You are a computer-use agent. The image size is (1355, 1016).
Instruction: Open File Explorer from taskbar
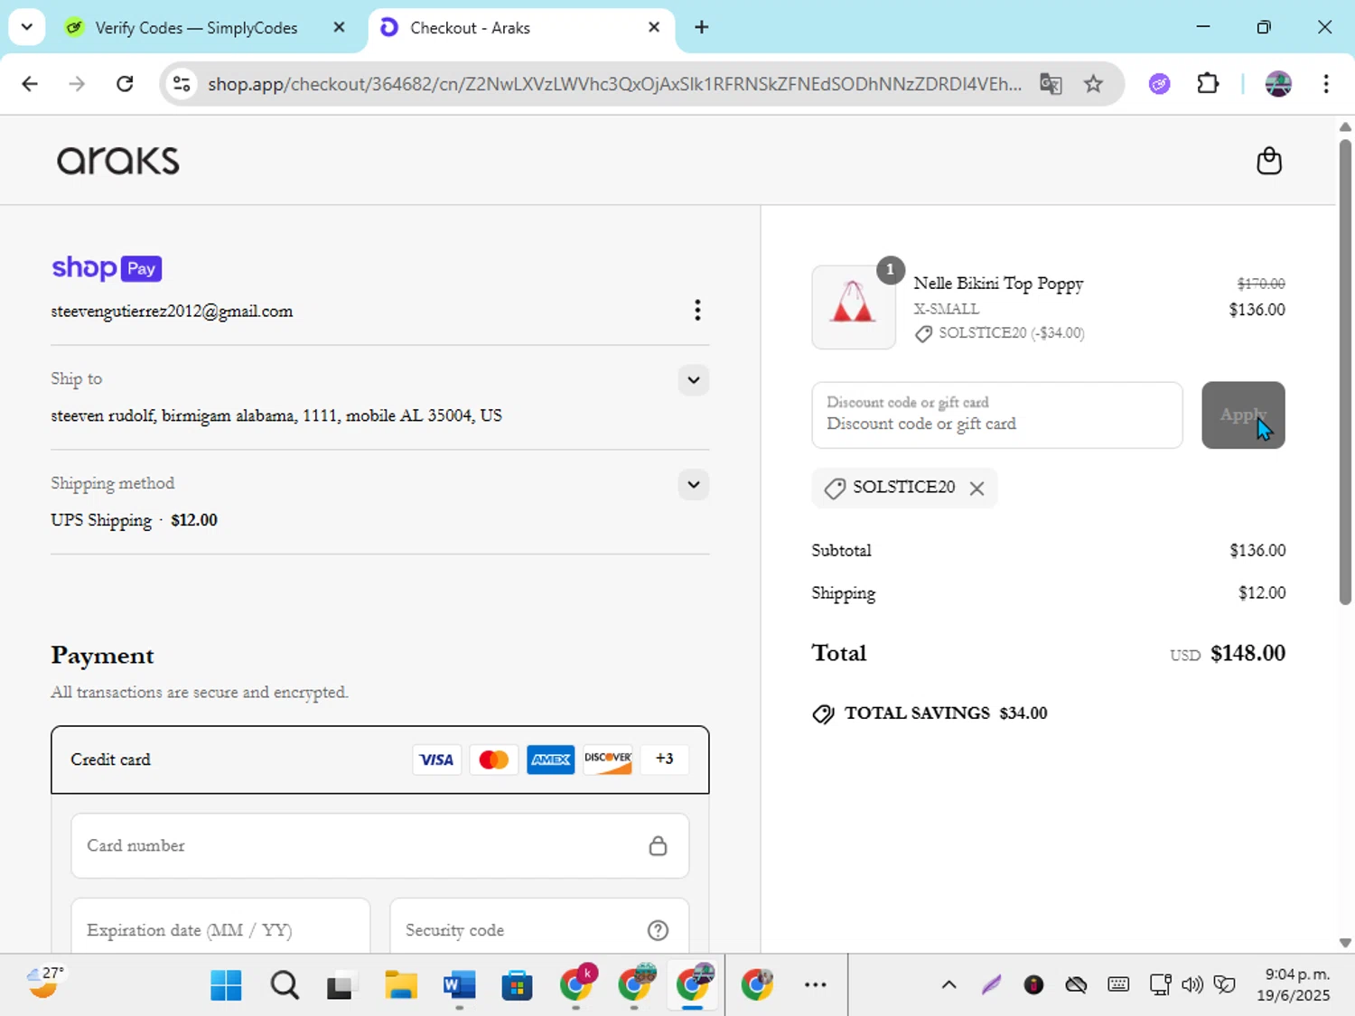[x=400, y=985]
